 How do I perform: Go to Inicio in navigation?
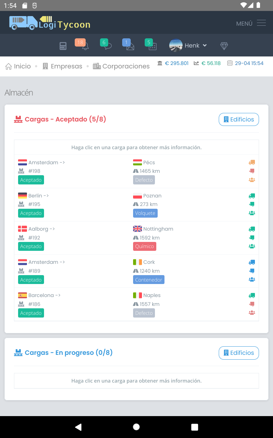click(18, 66)
